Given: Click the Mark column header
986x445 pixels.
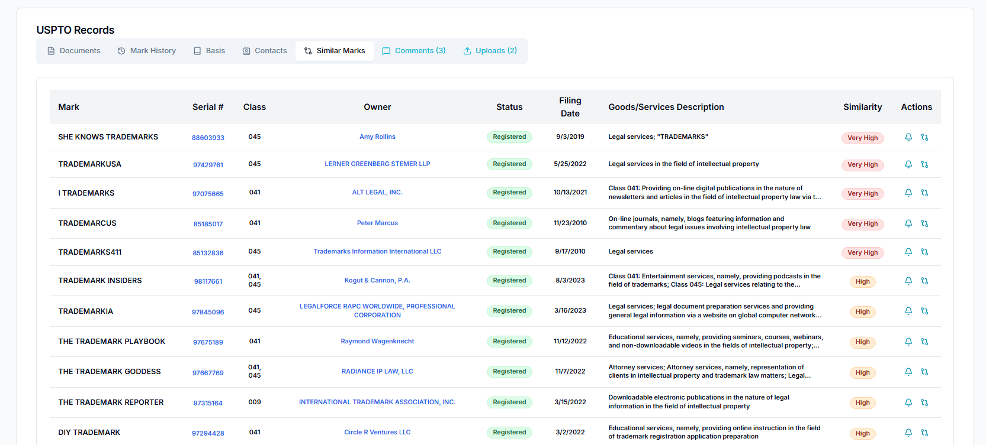Looking at the screenshot, I should (x=69, y=107).
